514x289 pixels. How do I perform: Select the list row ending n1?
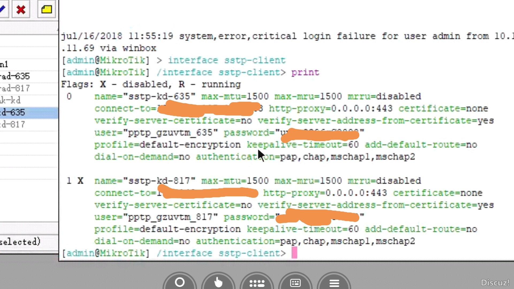point(29,64)
